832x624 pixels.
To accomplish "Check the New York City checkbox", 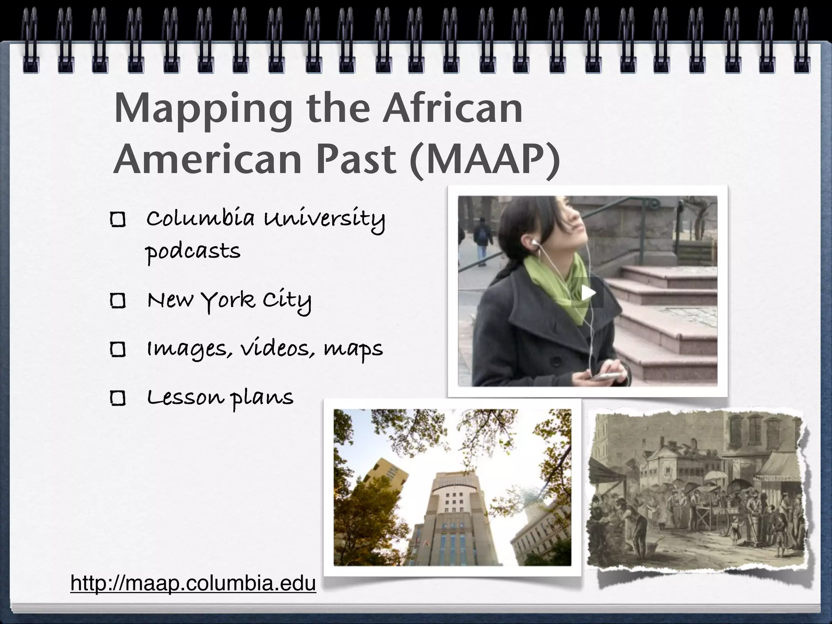I will tap(118, 301).
